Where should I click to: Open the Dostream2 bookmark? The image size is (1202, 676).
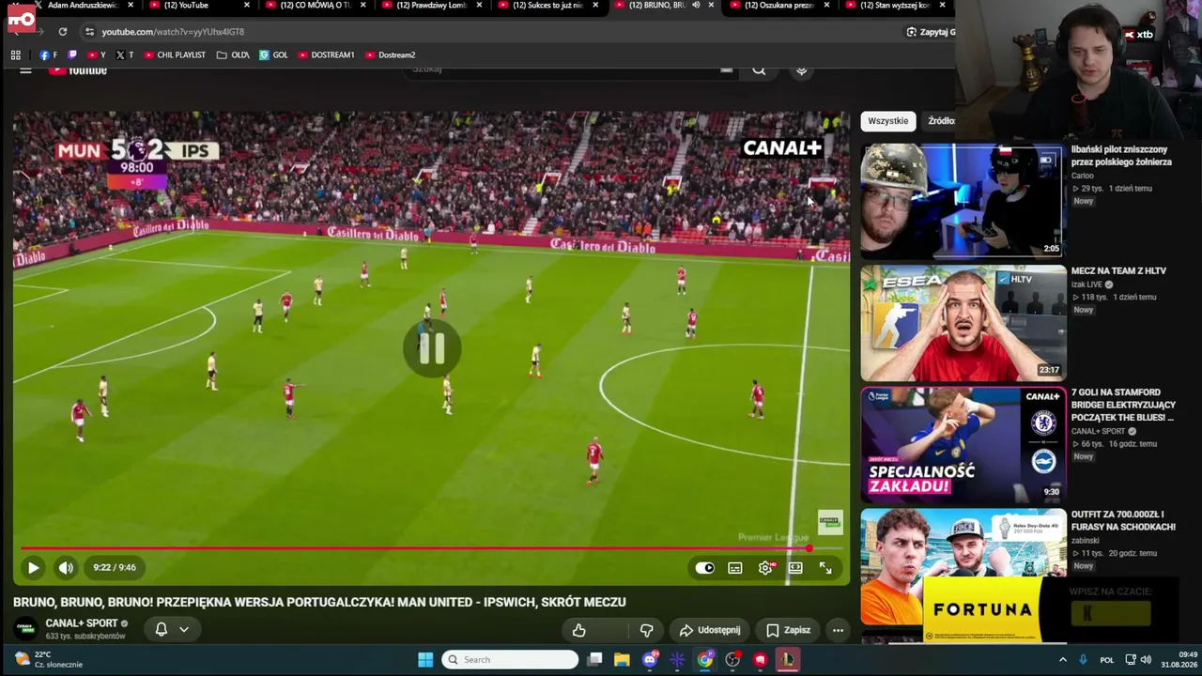click(x=390, y=55)
